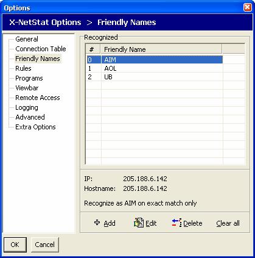The image size is (255, 258).
Task: Select Friendly Names in the sidebar
Action: (38, 59)
